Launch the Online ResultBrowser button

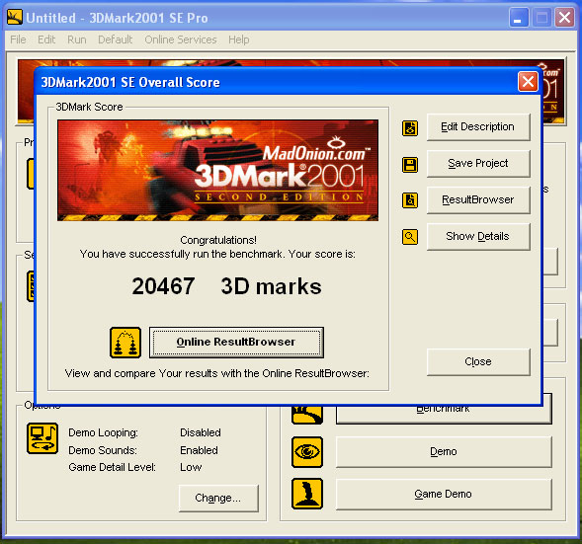[236, 343]
